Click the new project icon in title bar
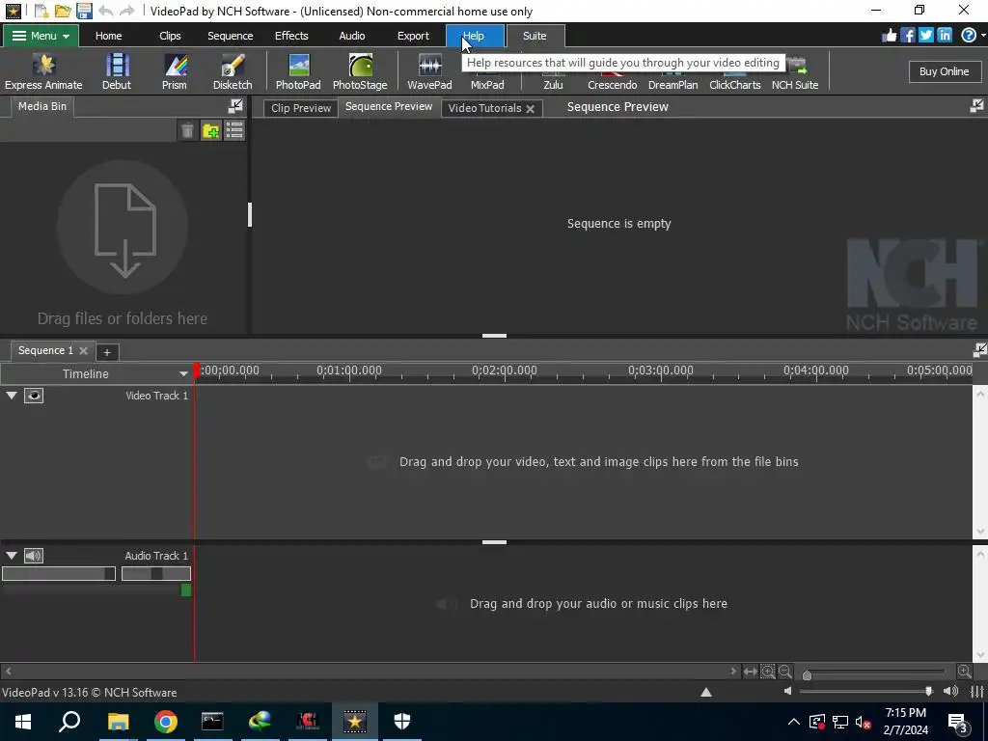This screenshot has width=988, height=741. tap(41, 11)
